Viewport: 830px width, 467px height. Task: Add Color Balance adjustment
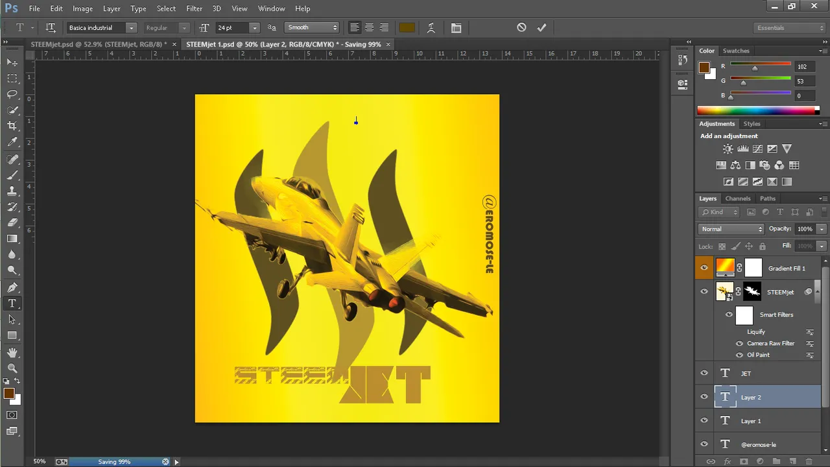tap(735, 165)
